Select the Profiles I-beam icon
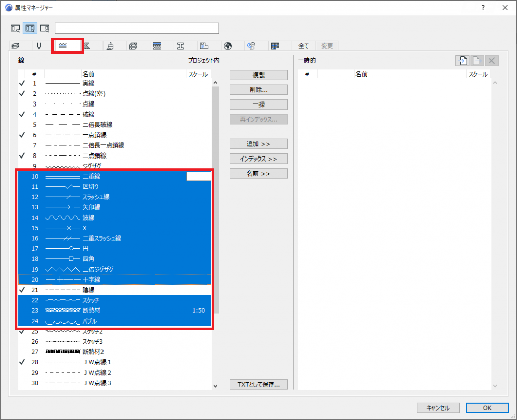Image resolution: width=517 pixels, height=420 pixels. pos(180,45)
